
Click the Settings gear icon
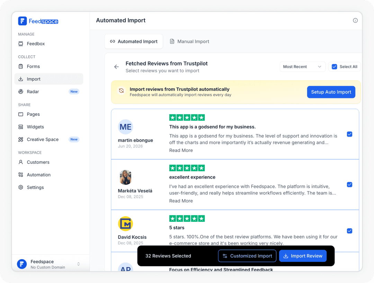pos(21,187)
